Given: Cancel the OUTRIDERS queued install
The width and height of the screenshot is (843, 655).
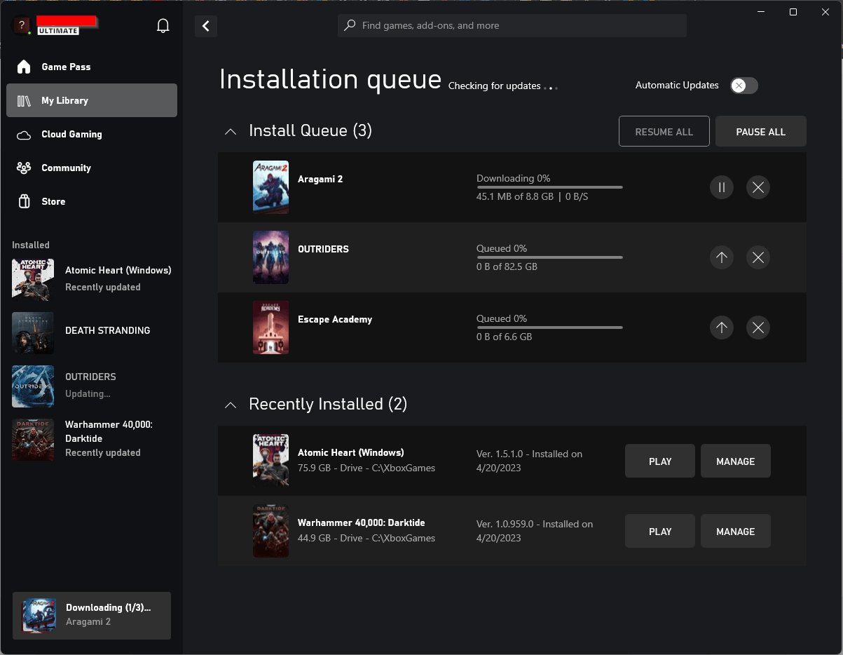Looking at the screenshot, I should (x=758, y=257).
